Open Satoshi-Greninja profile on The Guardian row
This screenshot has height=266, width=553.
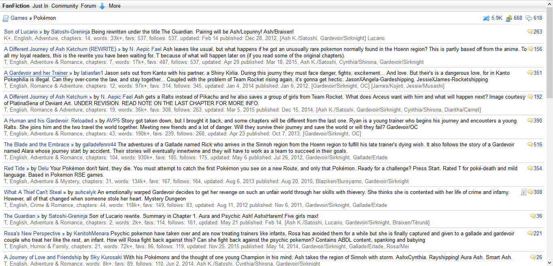coord(68,216)
